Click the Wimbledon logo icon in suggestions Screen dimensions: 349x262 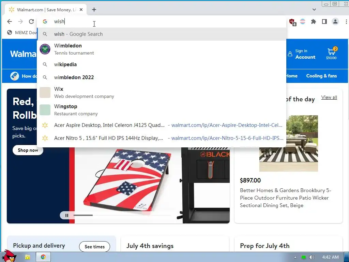[45, 49]
